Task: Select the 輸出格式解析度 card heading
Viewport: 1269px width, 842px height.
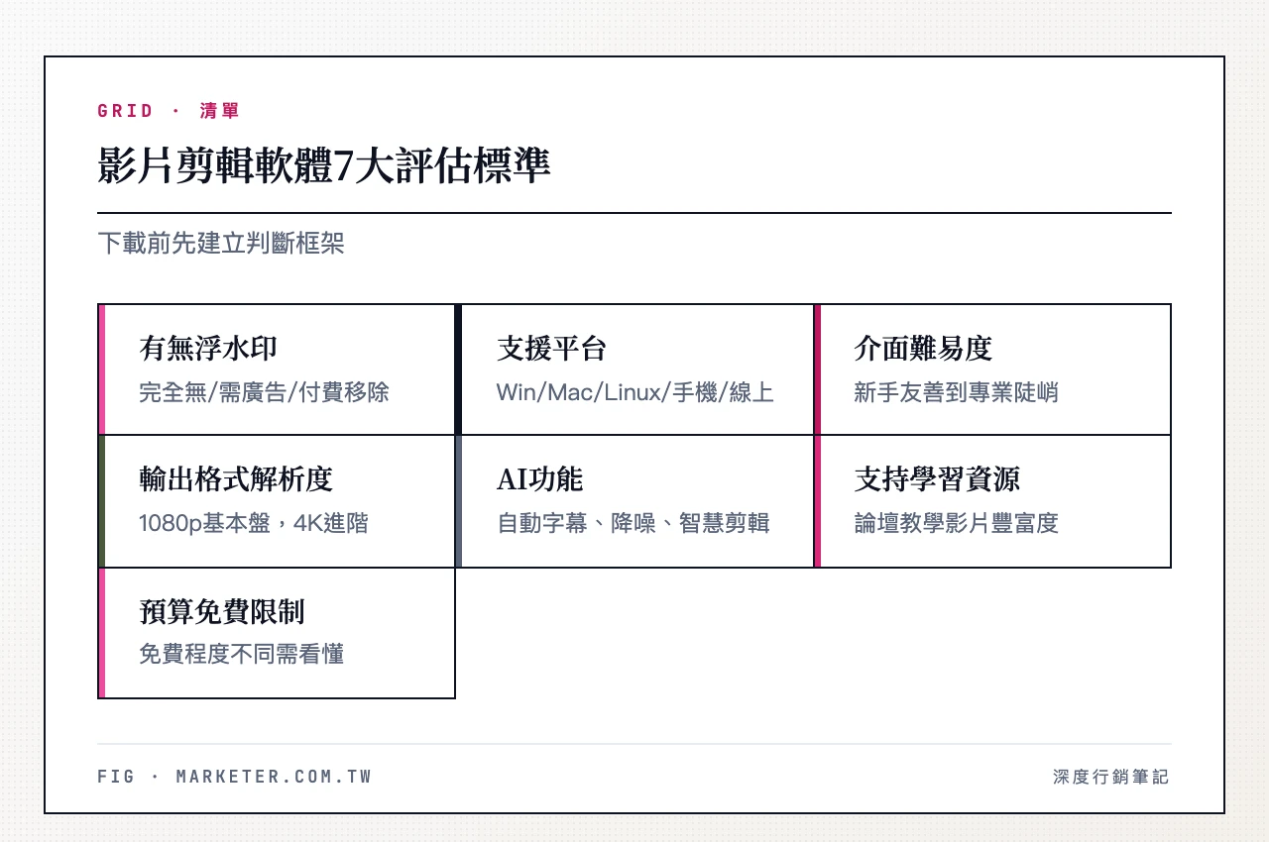Action: click(236, 479)
